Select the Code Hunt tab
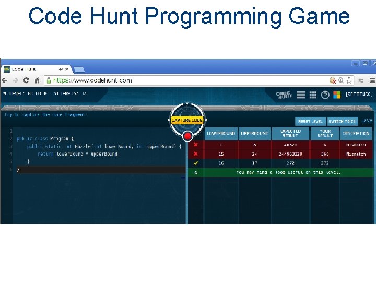Viewport: 376px width, 282px height. coord(36,69)
